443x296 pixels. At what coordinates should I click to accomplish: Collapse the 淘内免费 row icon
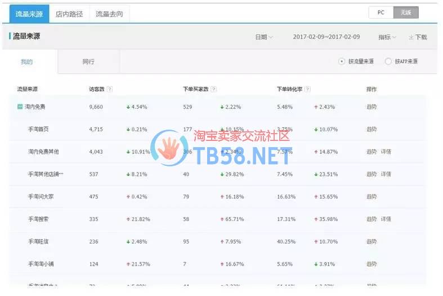20,107
